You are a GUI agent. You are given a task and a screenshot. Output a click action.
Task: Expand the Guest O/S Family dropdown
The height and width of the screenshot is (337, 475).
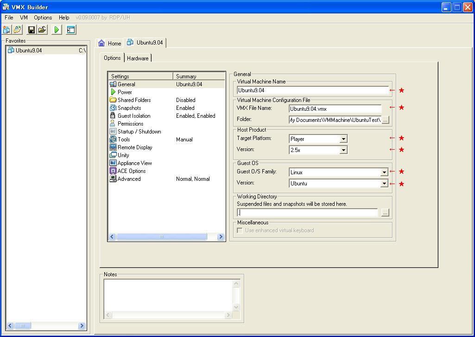(x=384, y=172)
